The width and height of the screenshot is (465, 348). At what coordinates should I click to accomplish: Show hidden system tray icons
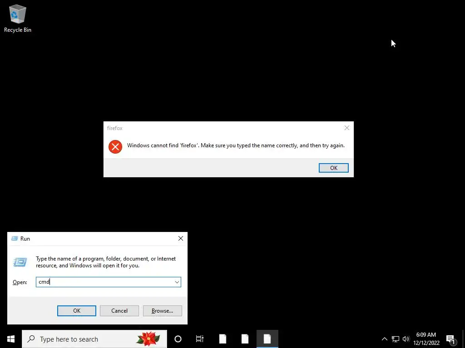(x=384, y=339)
